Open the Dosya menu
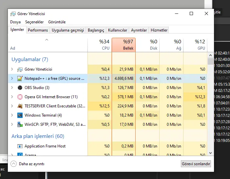Image resolution: width=230 pixels, height=179 pixels. pos(15,22)
